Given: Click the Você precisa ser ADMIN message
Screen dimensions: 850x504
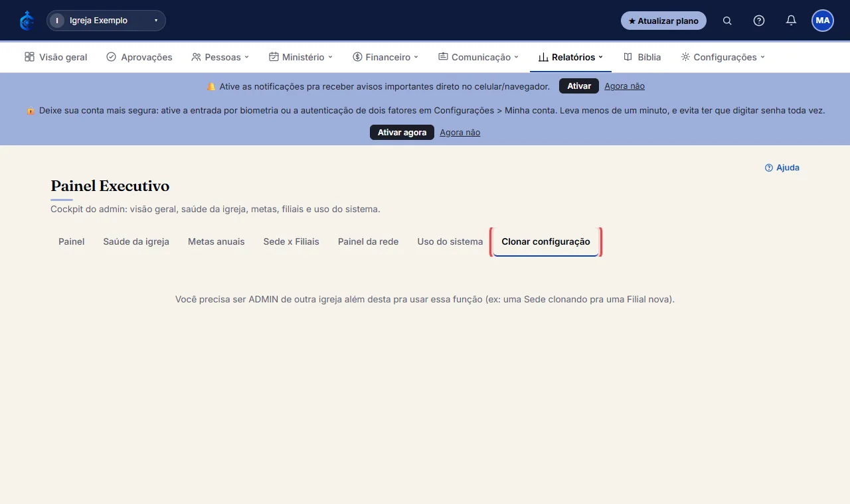Looking at the screenshot, I should [425, 299].
